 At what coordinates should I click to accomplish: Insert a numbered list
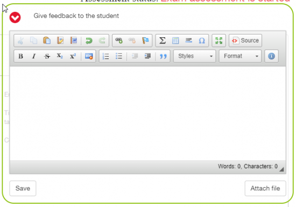coord(105,56)
